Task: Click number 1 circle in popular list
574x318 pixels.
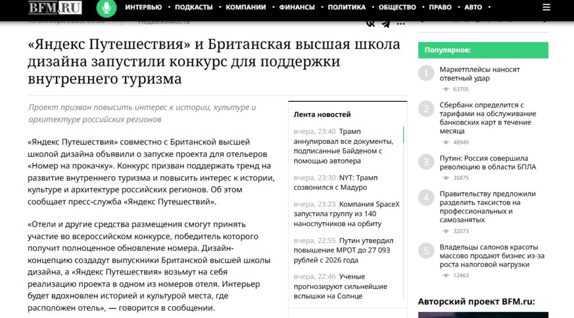Action: [x=426, y=73]
